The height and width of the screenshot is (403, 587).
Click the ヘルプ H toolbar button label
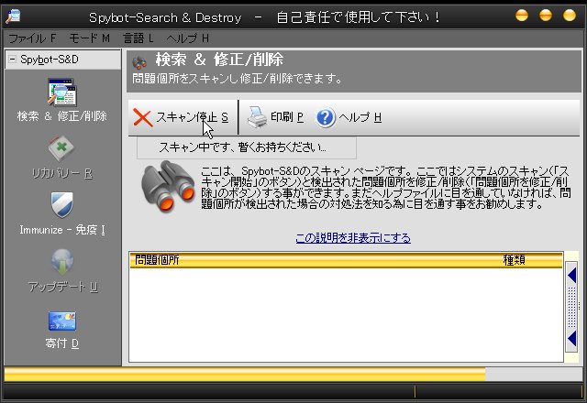[360, 117]
